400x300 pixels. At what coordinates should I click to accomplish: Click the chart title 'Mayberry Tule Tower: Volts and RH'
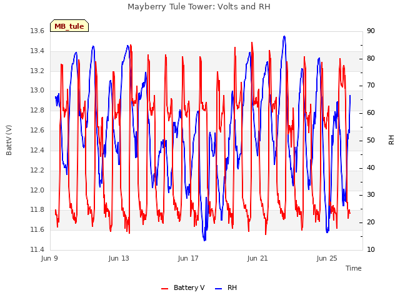[199, 7]
